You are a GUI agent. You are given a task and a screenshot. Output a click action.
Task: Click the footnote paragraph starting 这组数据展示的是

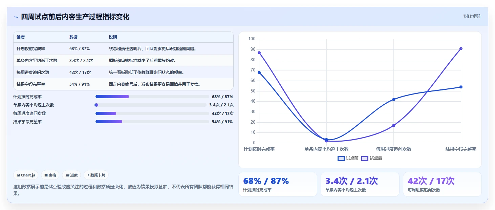(x=123, y=190)
